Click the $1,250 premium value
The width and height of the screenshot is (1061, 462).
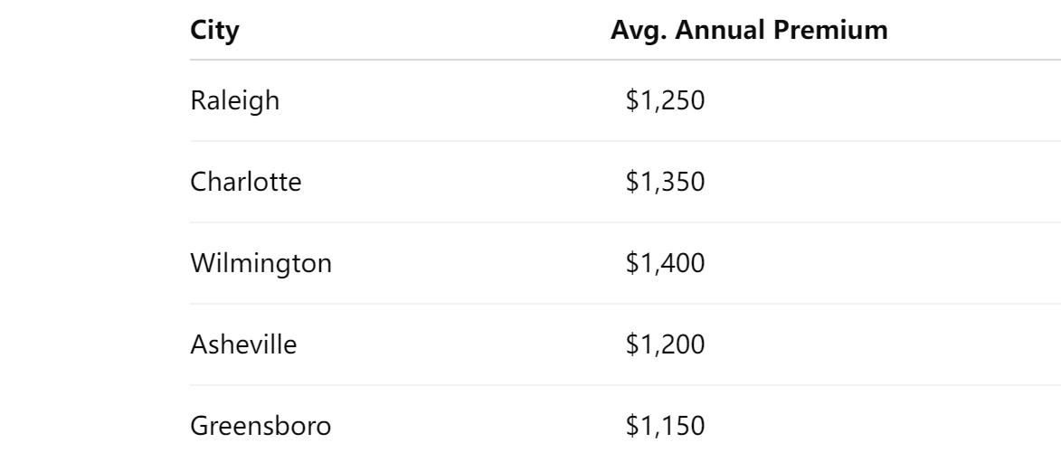click(x=665, y=100)
